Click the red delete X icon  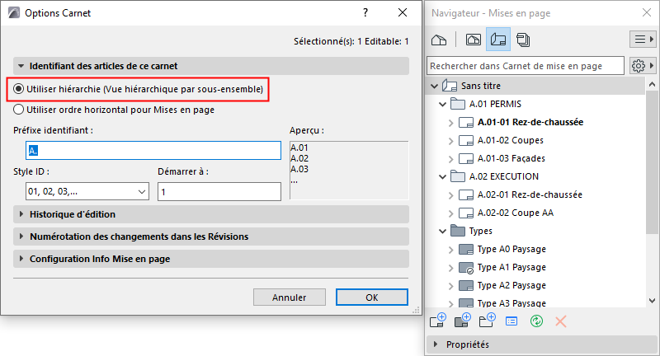[561, 320]
